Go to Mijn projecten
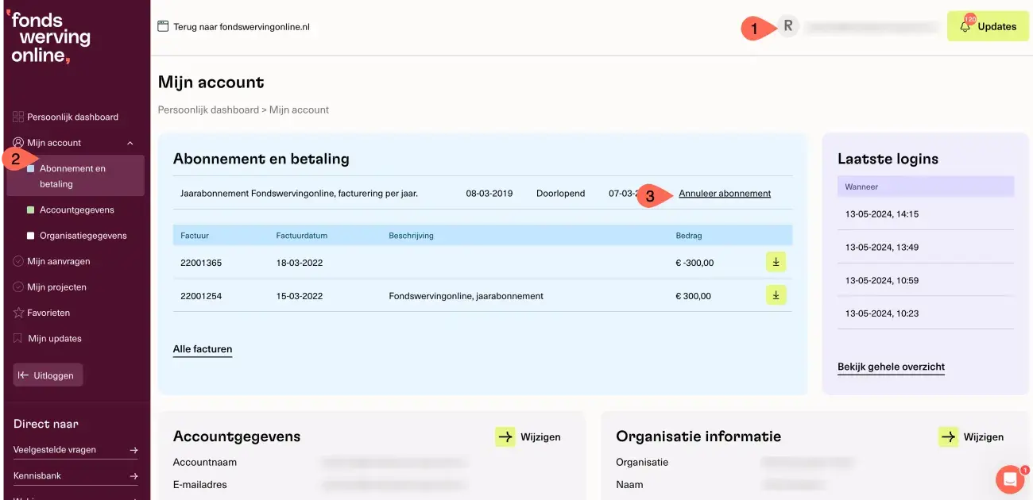The width and height of the screenshot is (1033, 500). 56,287
